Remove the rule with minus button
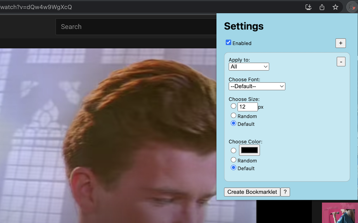The width and height of the screenshot is (358, 223). [341, 62]
